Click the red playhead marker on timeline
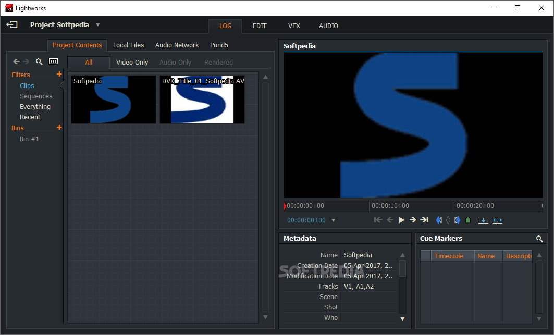This screenshot has height=335, width=554. point(285,206)
